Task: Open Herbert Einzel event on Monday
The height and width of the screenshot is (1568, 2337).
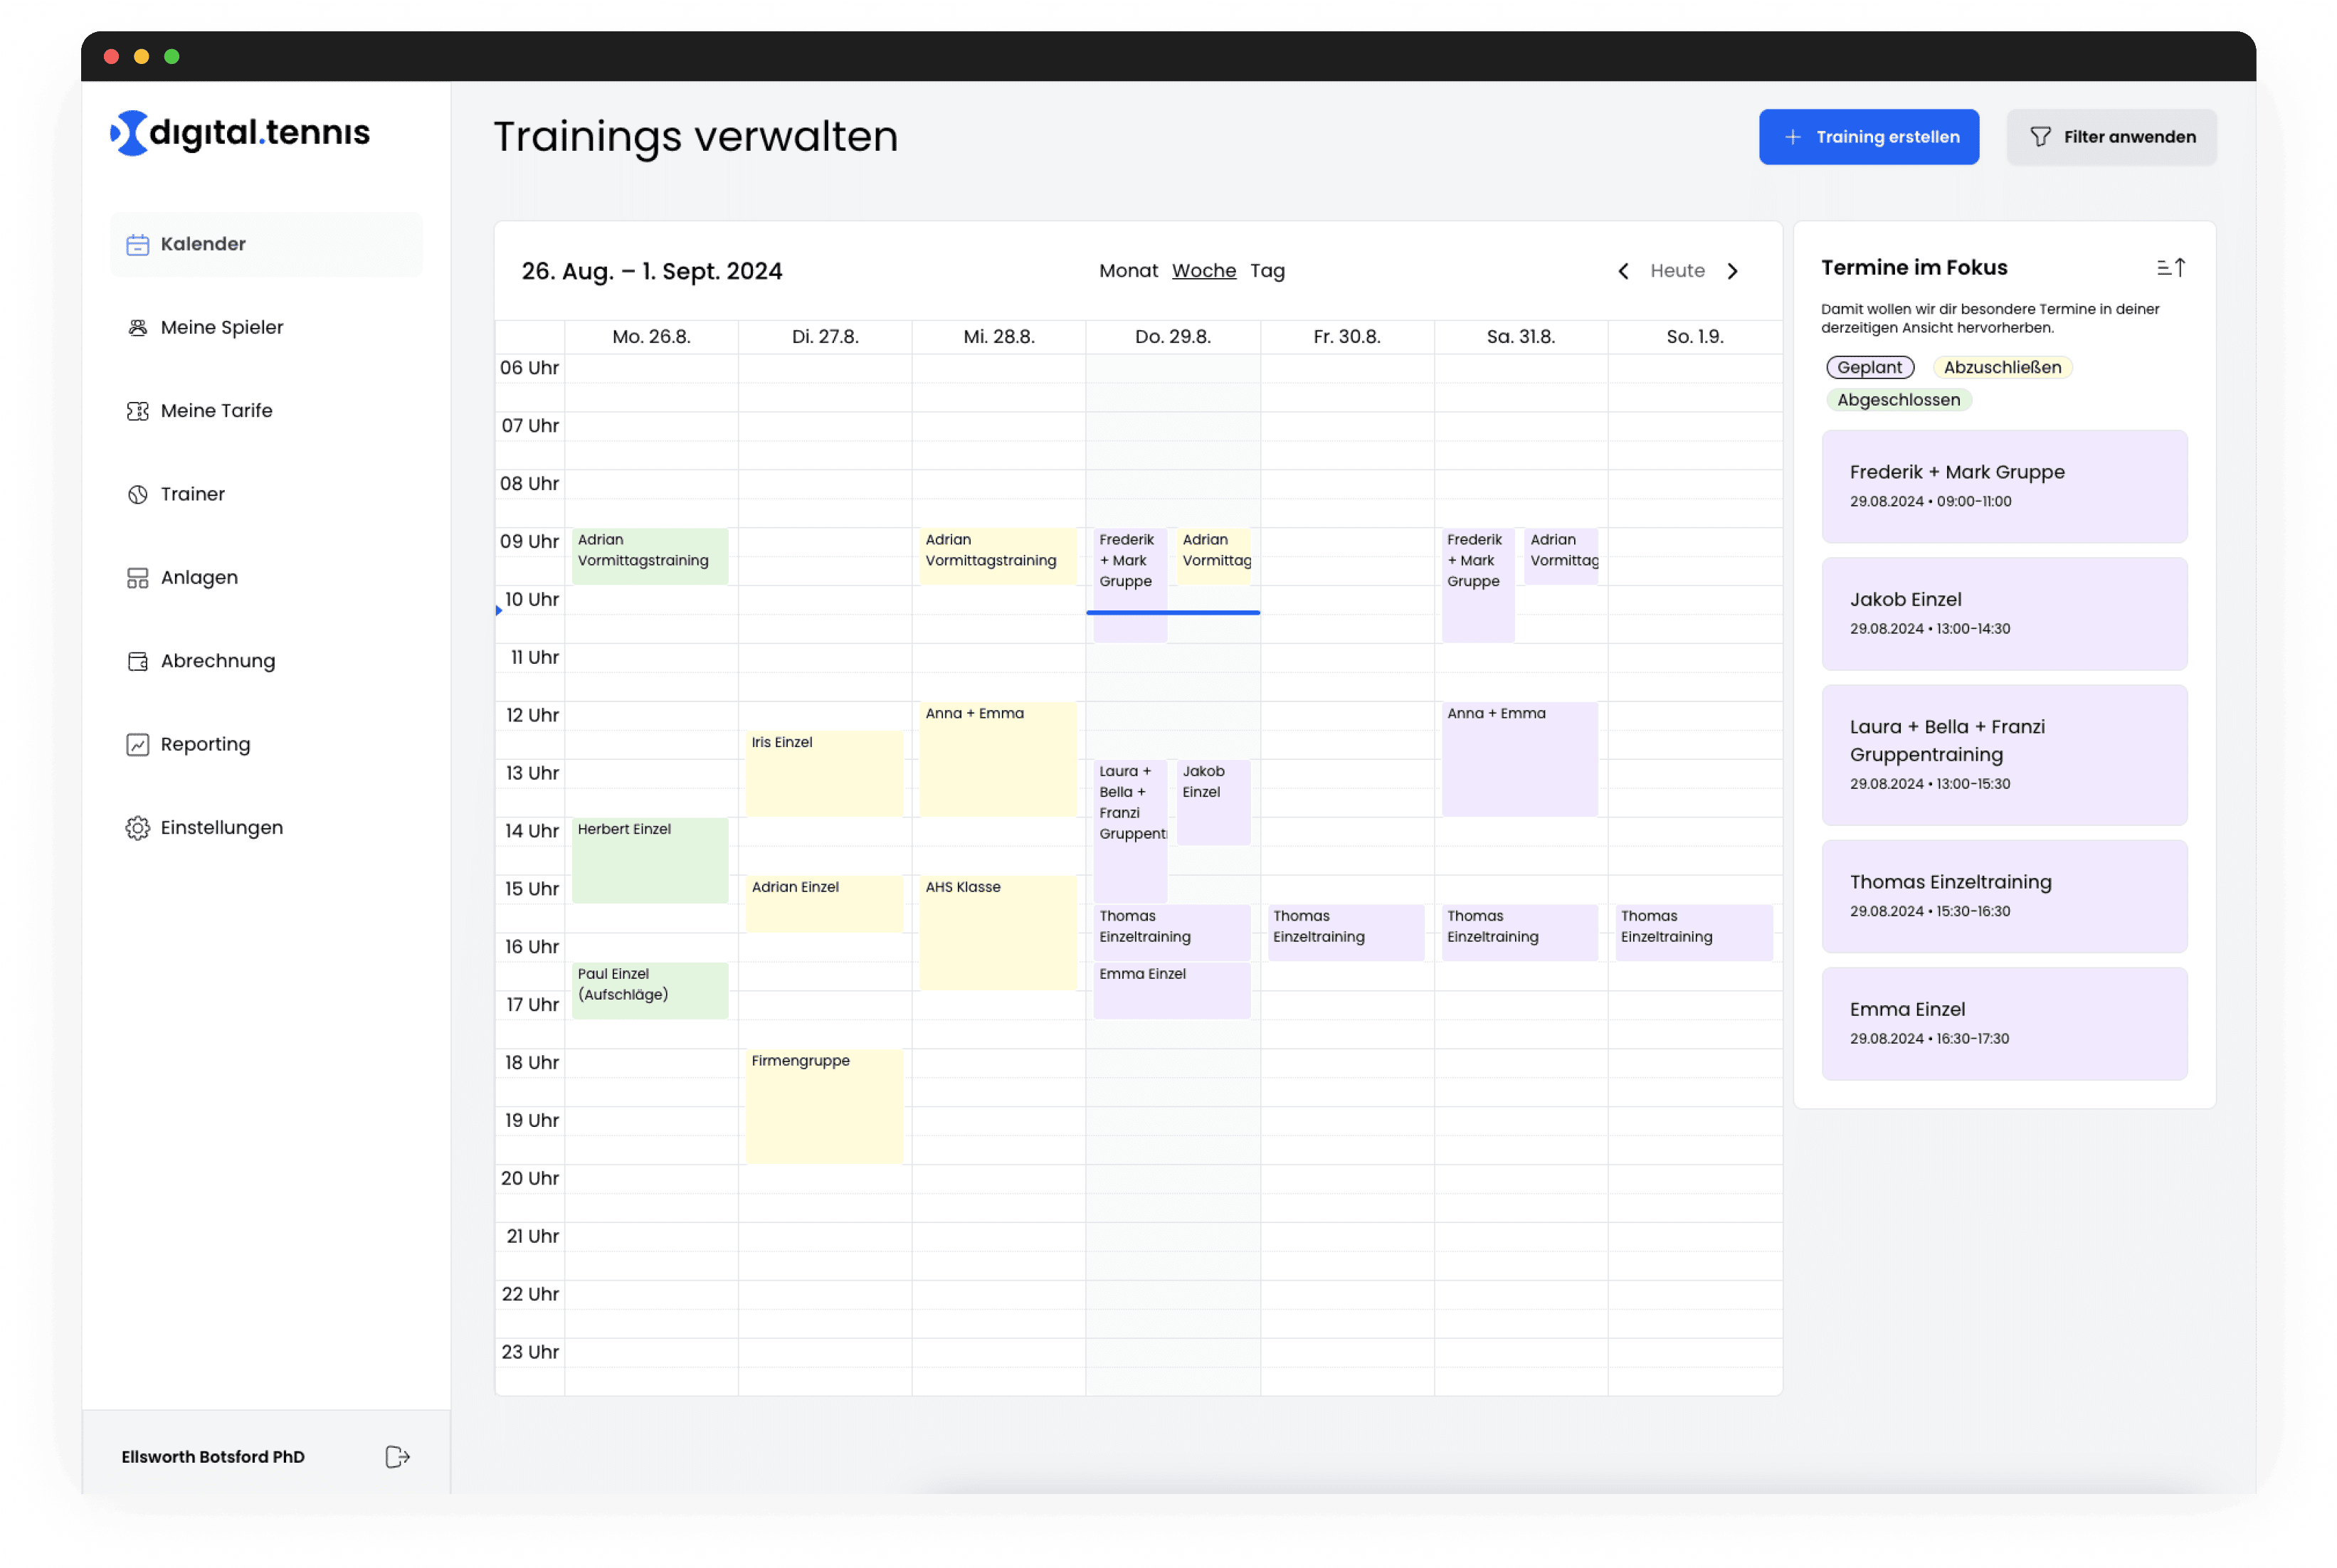Action: tap(650, 861)
